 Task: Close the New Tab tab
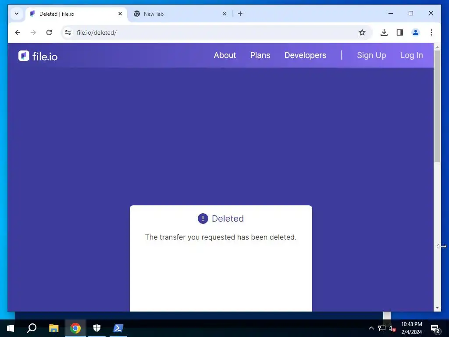coord(224,14)
